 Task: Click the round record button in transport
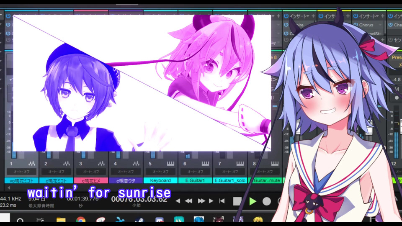click(267, 201)
